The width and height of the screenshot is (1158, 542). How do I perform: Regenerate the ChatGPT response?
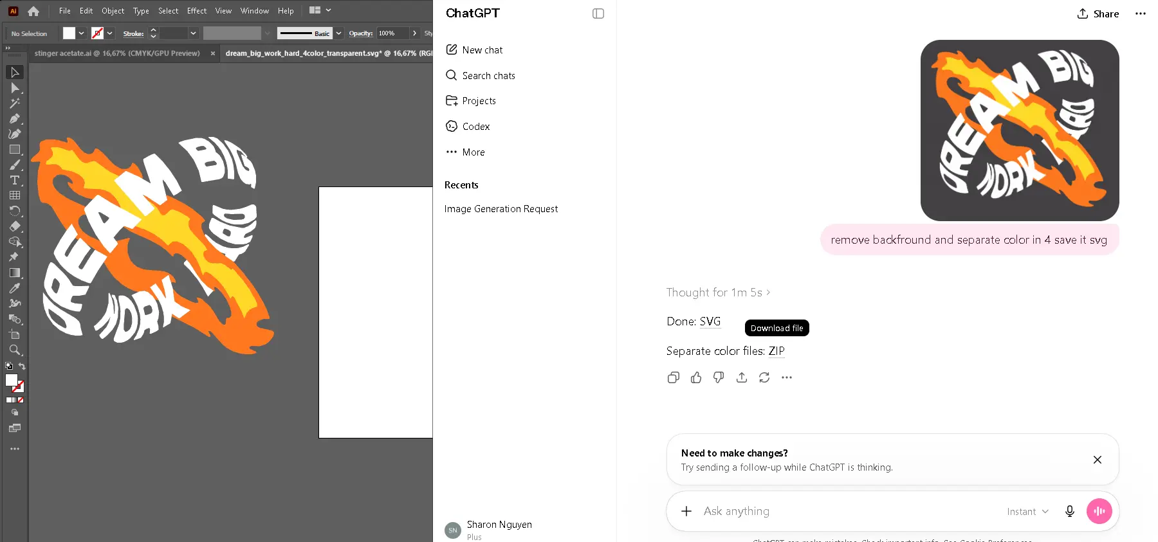[x=764, y=377]
